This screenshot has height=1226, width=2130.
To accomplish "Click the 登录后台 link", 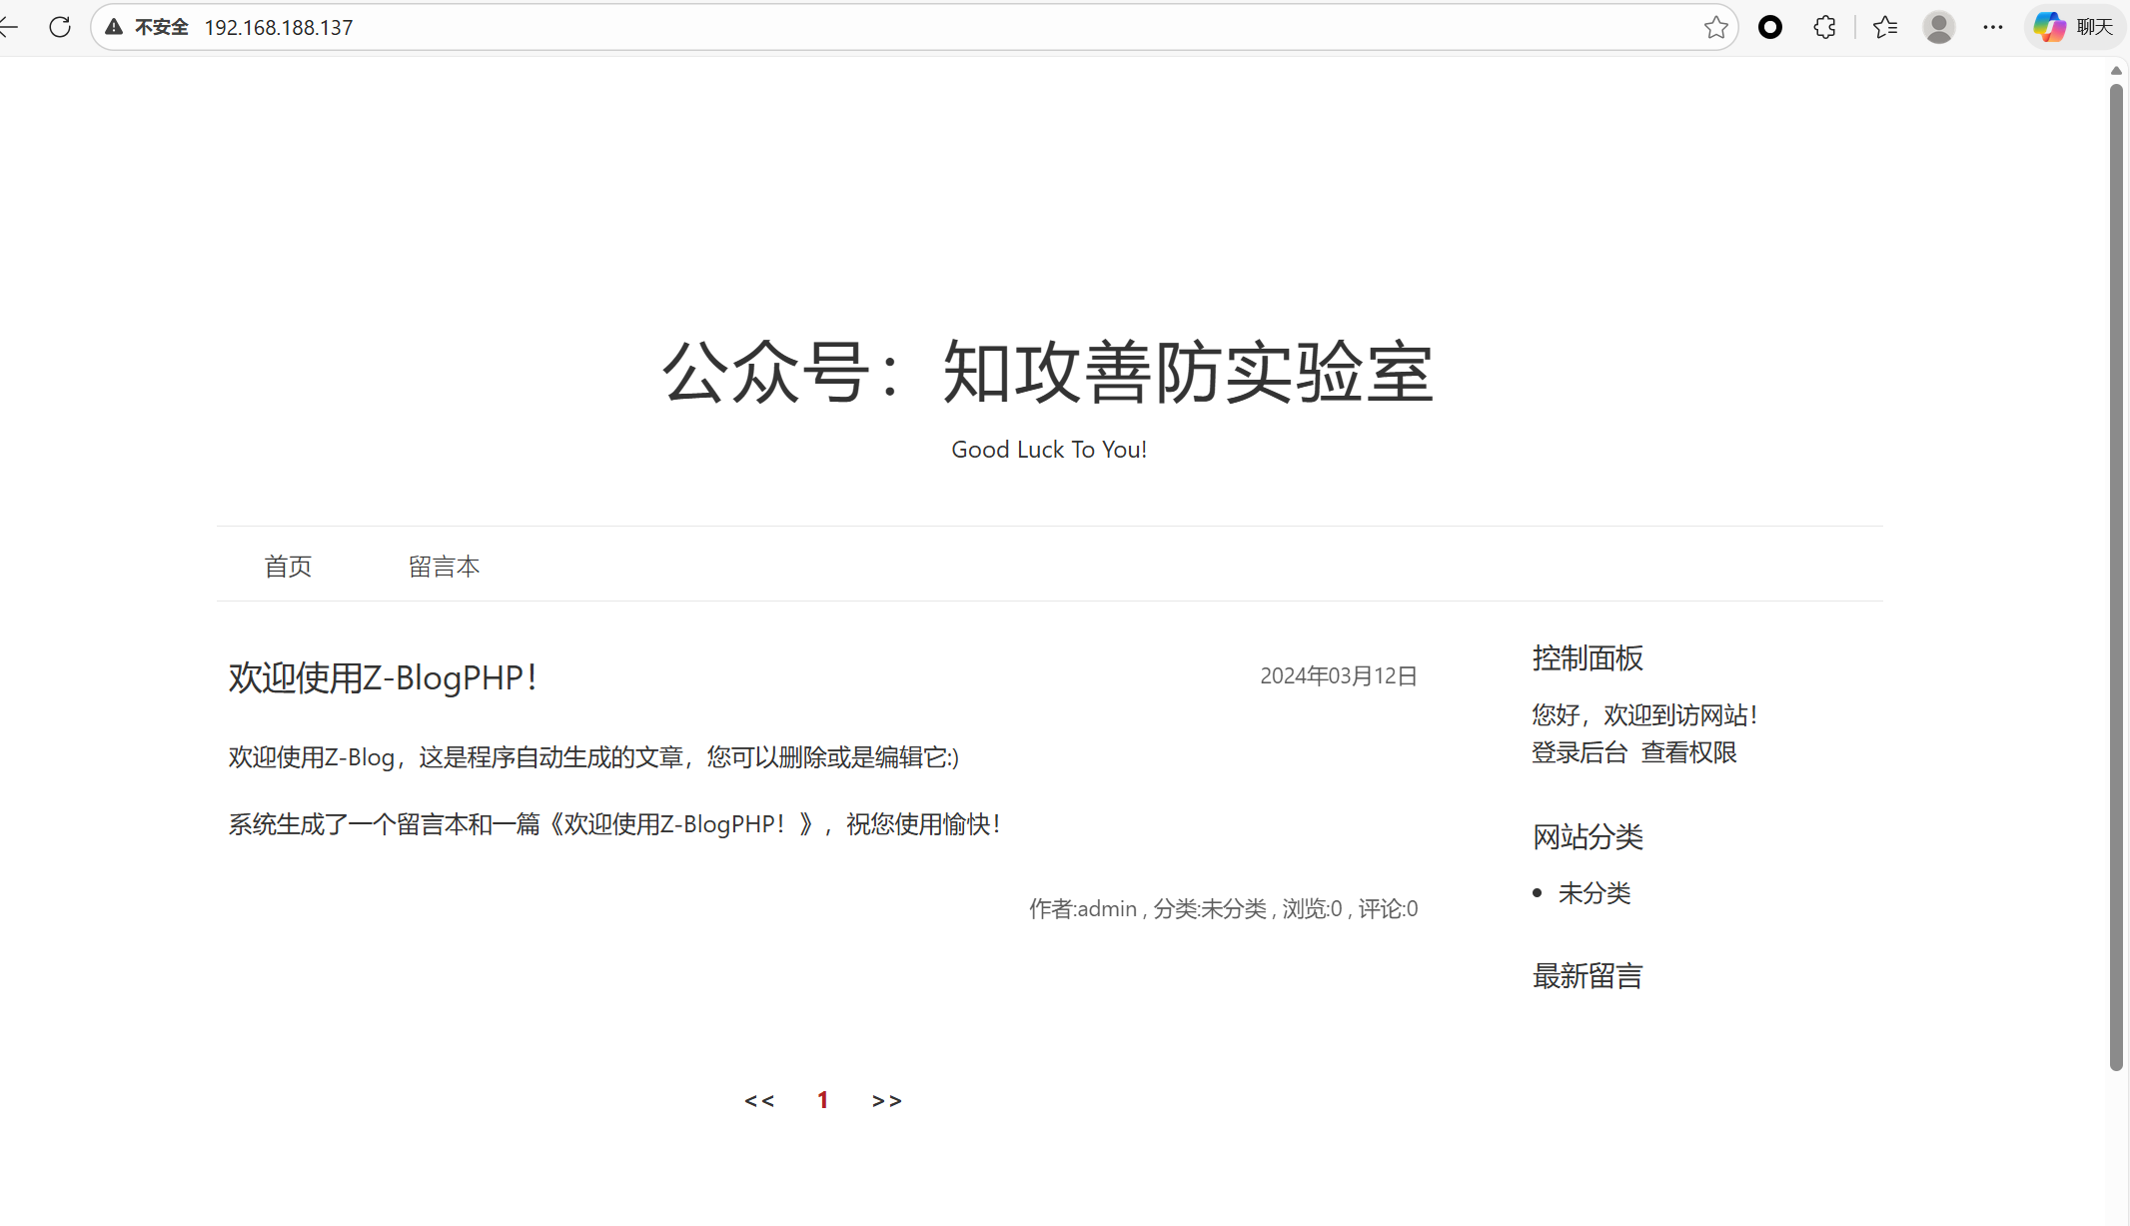I will 1580,752.
